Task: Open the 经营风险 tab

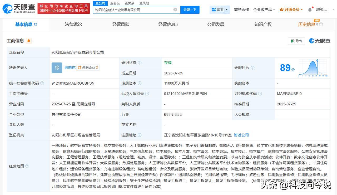Action: click(x=121, y=25)
